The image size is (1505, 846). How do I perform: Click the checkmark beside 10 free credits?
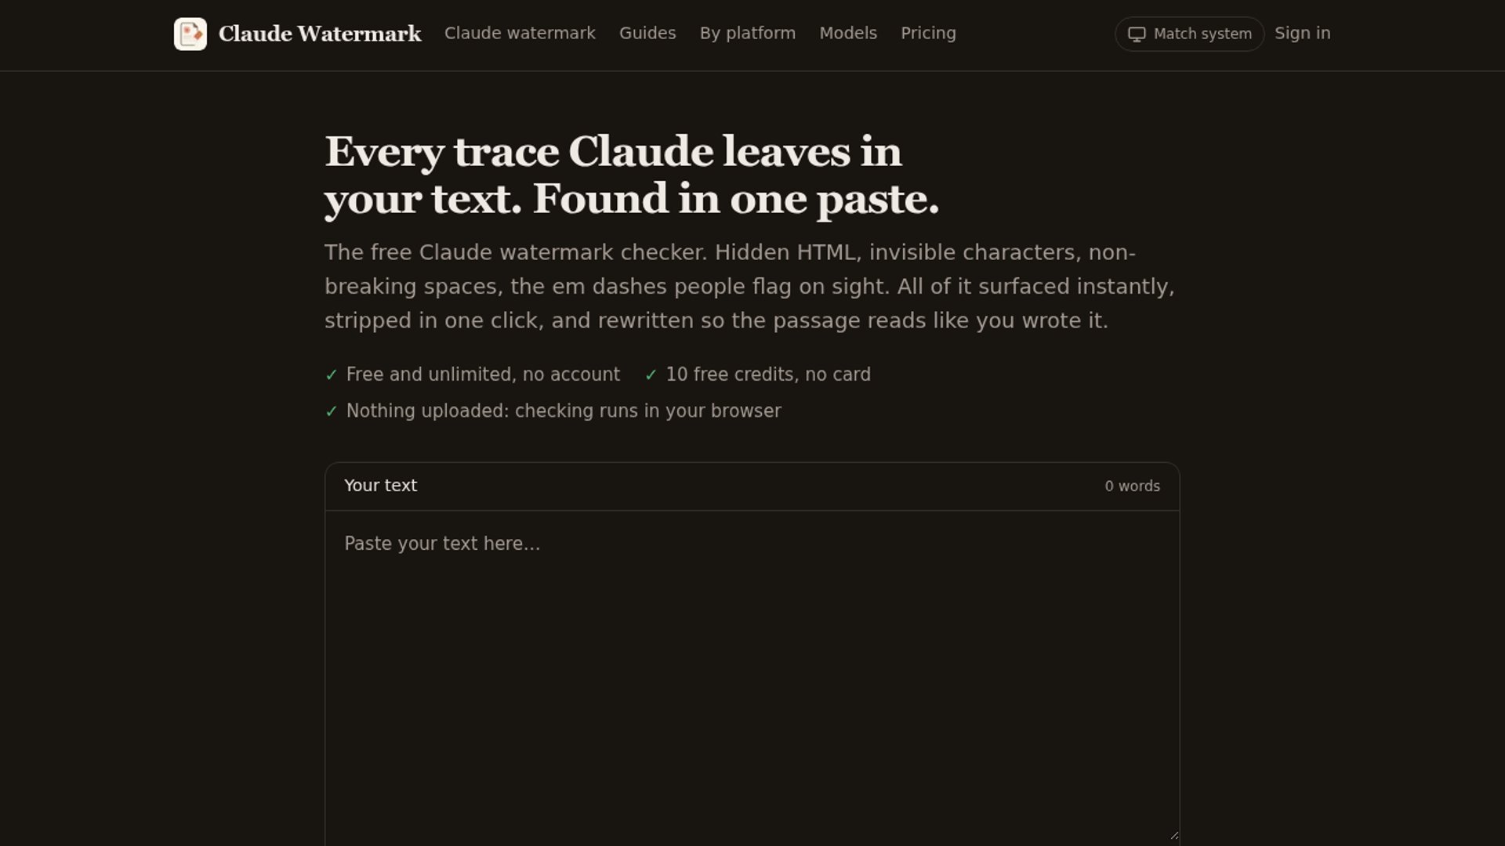(x=651, y=375)
